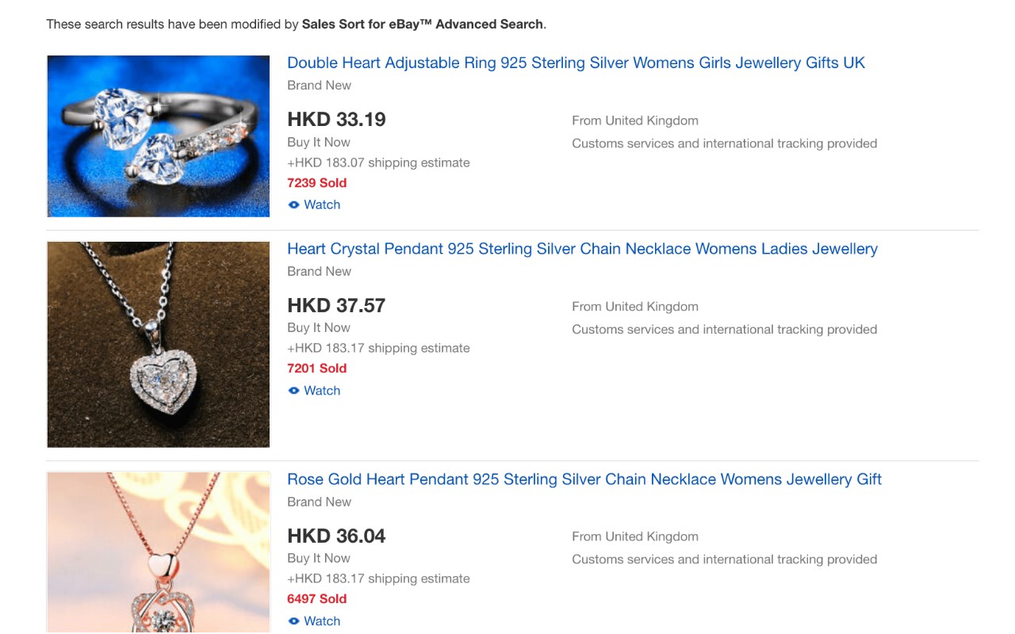1015x634 pixels.
Task: Click the double heart ring product photo
Action: [x=159, y=136]
